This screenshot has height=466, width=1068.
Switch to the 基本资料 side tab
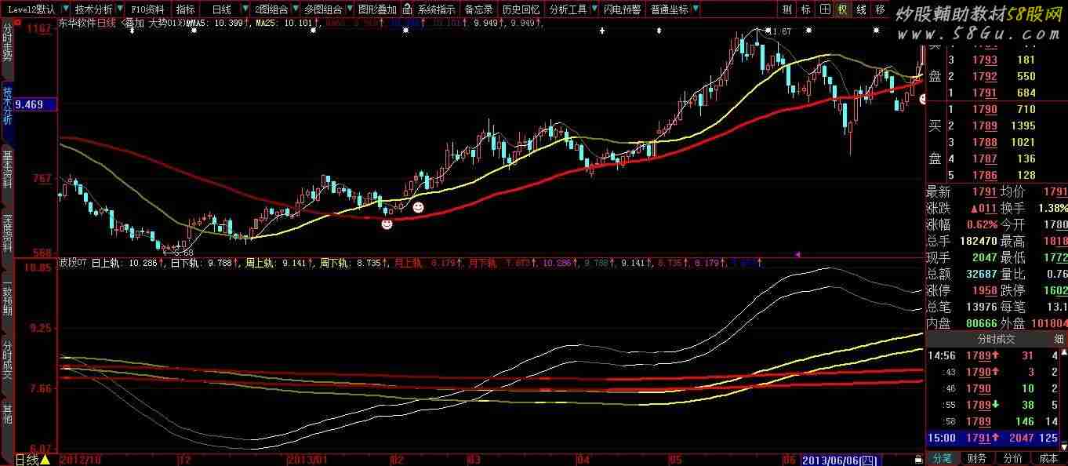7,169
